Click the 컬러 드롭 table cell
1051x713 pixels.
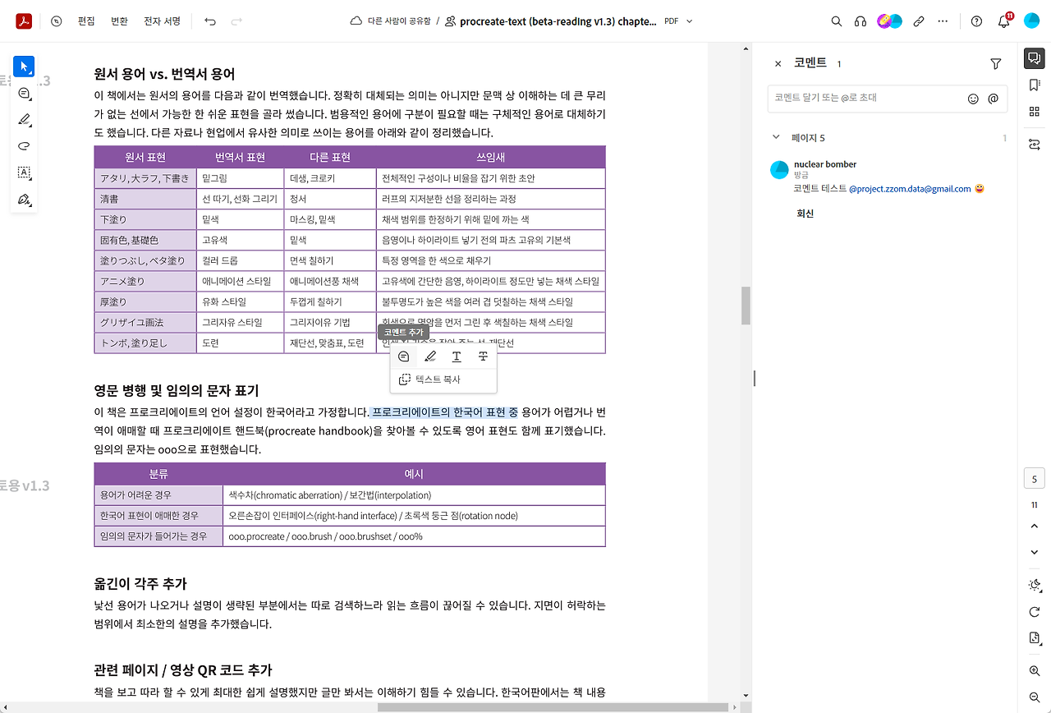point(241,260)
